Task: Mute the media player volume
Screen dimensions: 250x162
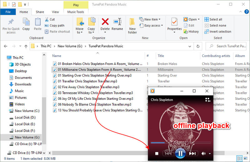Action: click(203, 154)
